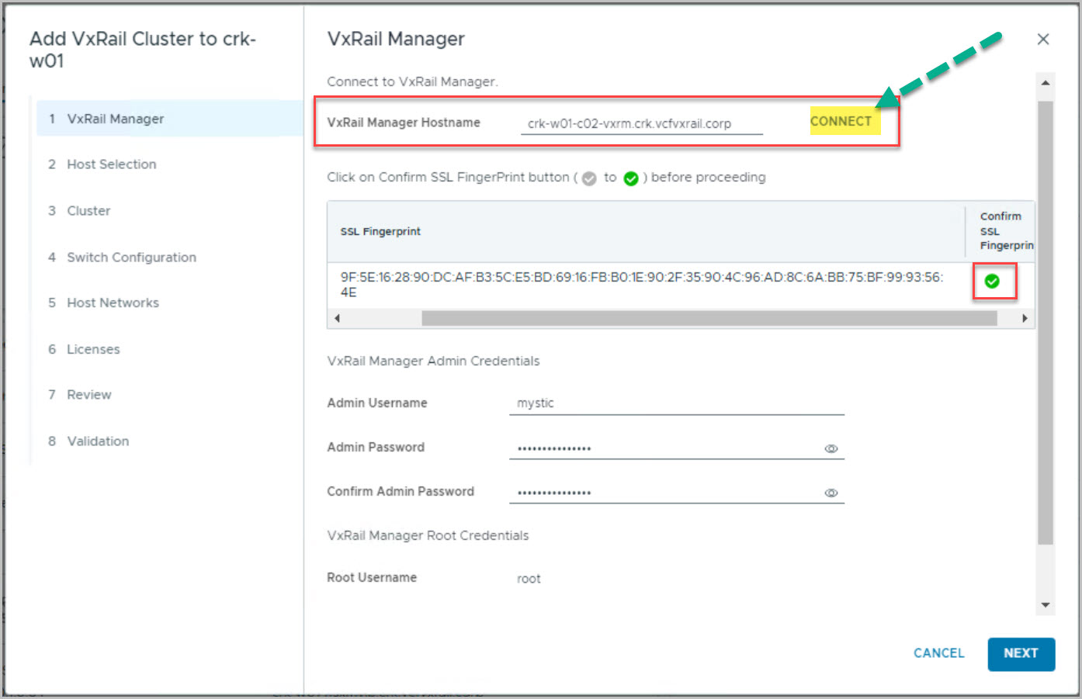Focus the VxRail Manager Hostname field

[641, 123]
